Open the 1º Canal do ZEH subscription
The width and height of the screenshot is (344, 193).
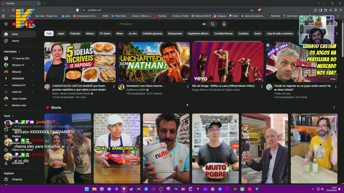click(x=19, y=58)
